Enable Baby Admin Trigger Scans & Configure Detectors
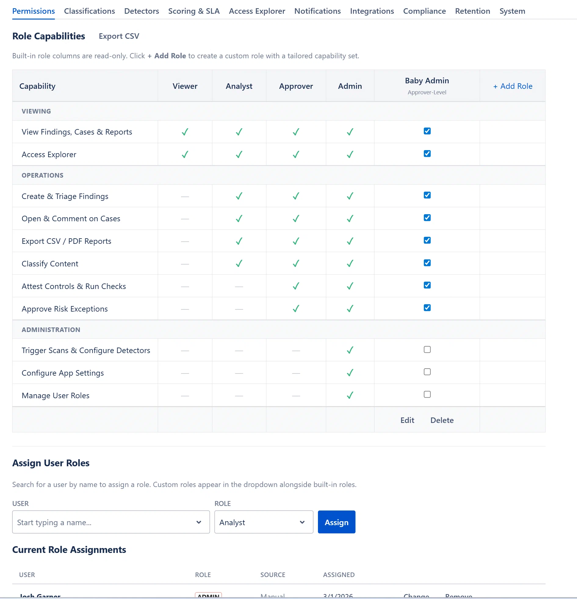The width and height of the screenshot is (577, 599). pos(427,350)
